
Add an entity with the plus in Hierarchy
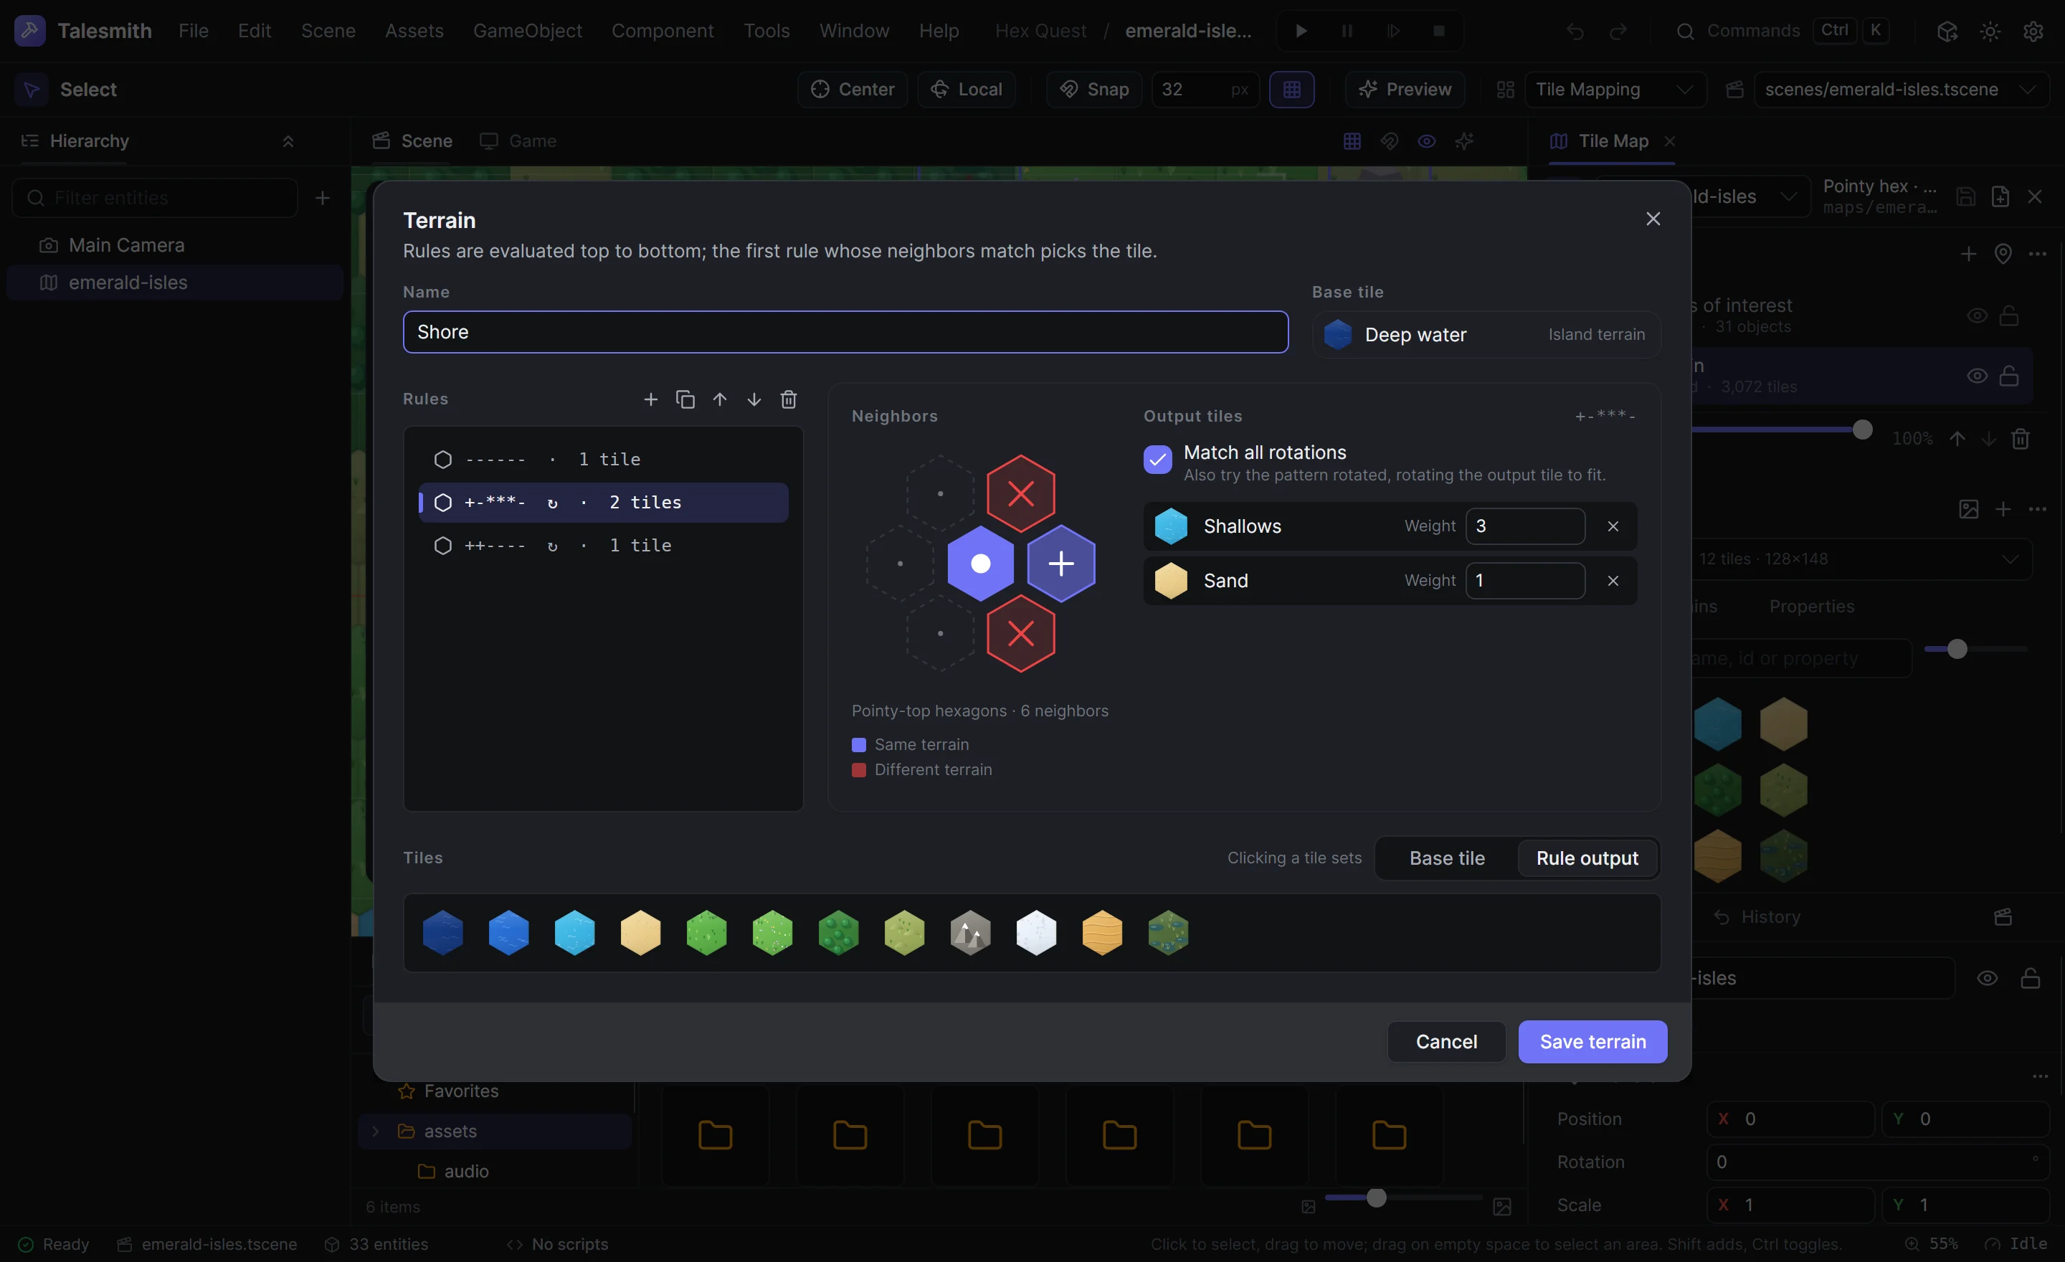[x=323, y=198]
